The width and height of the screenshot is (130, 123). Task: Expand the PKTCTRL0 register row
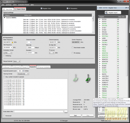[100, 36]
